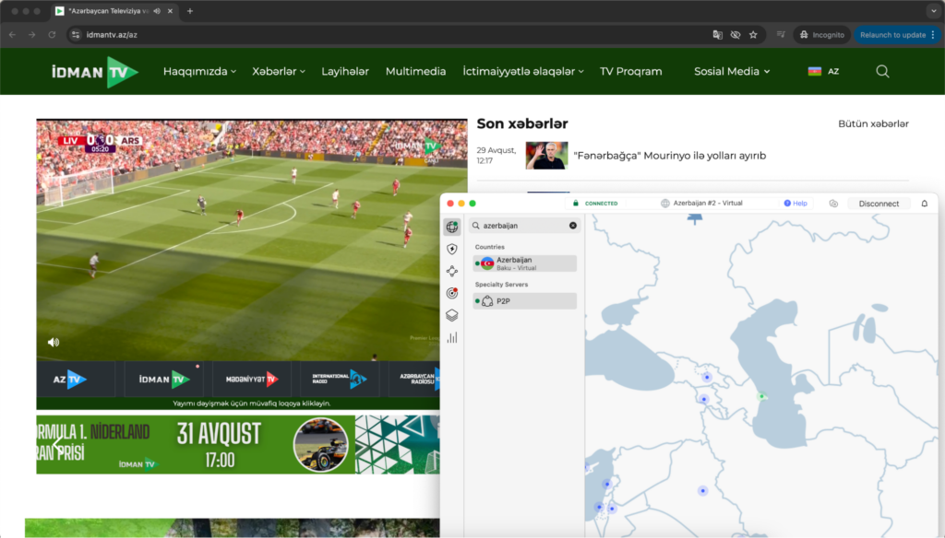Open the Meshnet icon in VPN sidebar

point(452,272)
